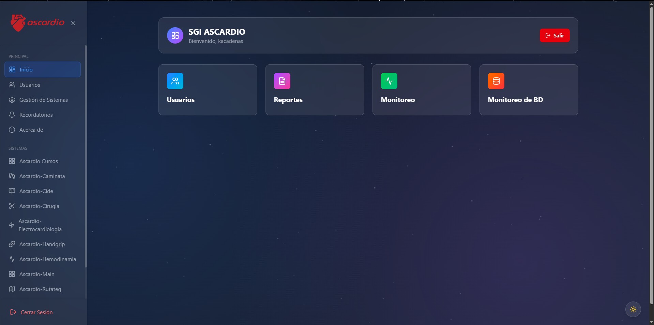Click the sidebar vertical scrollbar

[86, 157]
